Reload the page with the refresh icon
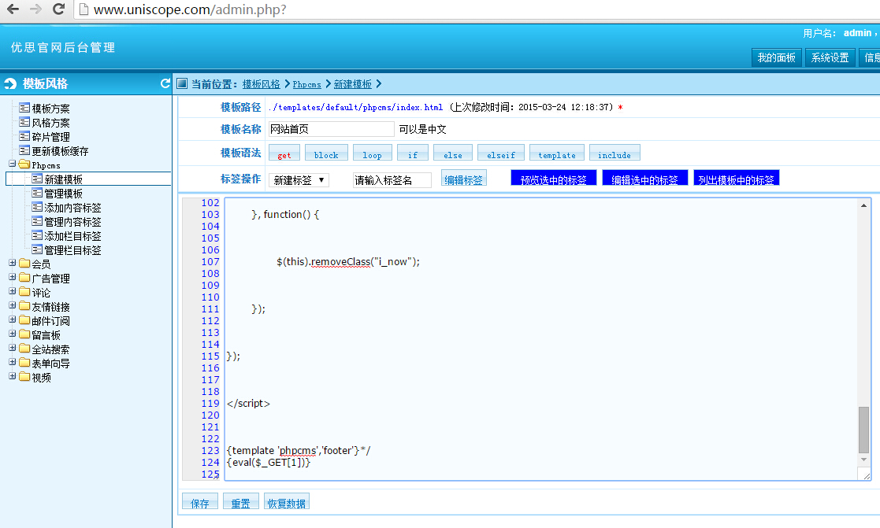The height and width of the screenshot is (528, 880). pyautogui.click(x=58, y=9)
